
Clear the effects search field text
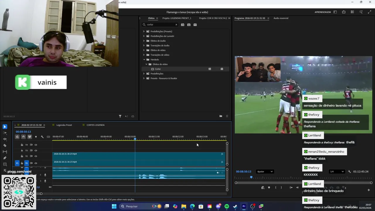pyautogui.click(x=176, y=25)
